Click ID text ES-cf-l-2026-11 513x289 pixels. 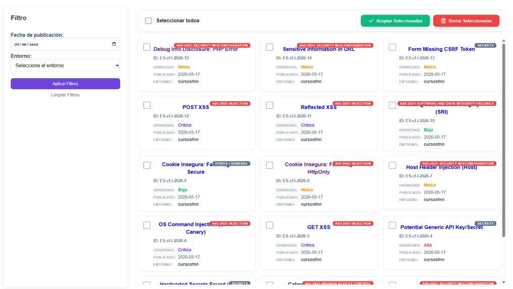[294, 116]
